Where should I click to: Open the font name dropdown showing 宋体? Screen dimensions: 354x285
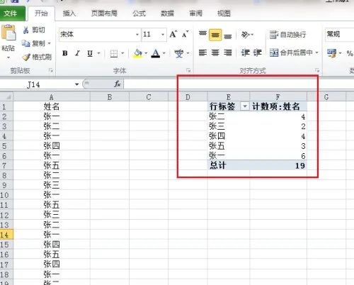tap(100, 35)
